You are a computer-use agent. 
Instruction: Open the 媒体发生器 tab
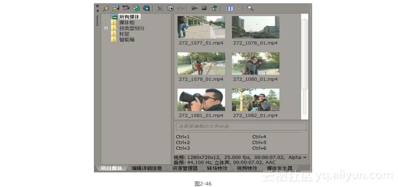[x=279, y=168]
